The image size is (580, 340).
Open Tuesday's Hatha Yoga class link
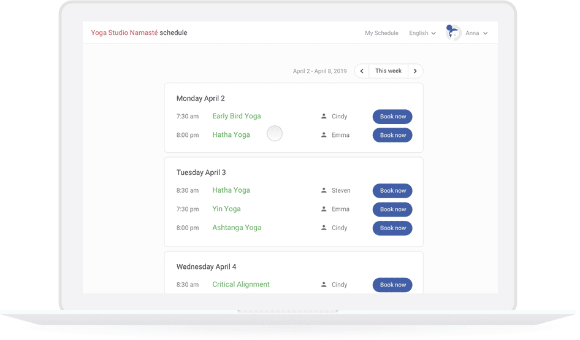tap(231, 190)
